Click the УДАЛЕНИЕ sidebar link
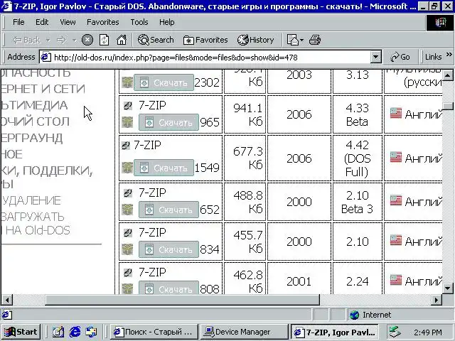 31,200
